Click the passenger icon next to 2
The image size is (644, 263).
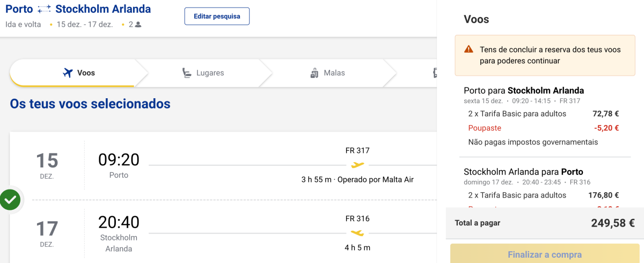tap(138, 25)
